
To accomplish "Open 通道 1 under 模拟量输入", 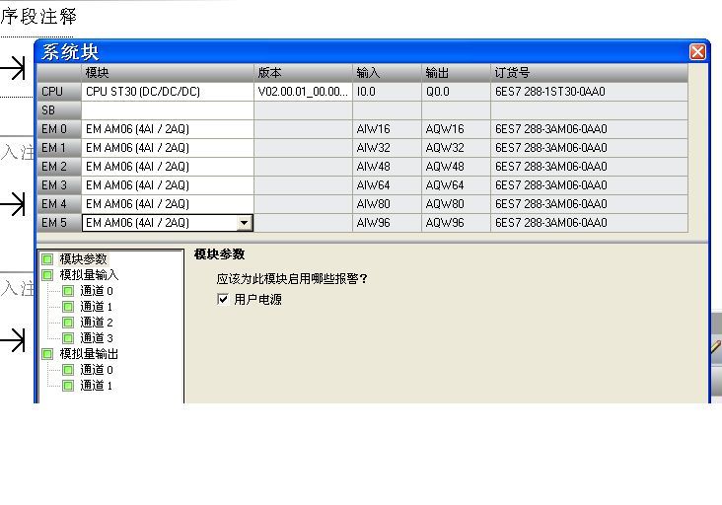I will tap(97, 306).
